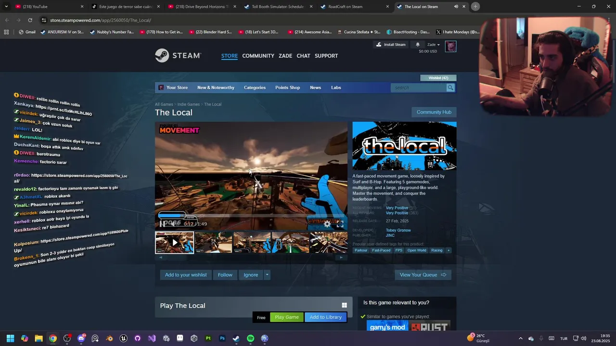Image resolution: width=616 pixels, height=346 pixels.
Task: Focus the Steam store search field
Action: click(419, 87)
